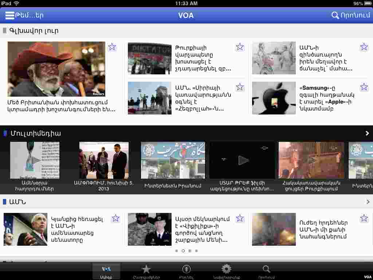
Task: Favorite the Great Britain red-hat top story
Action: click(112, 47)
